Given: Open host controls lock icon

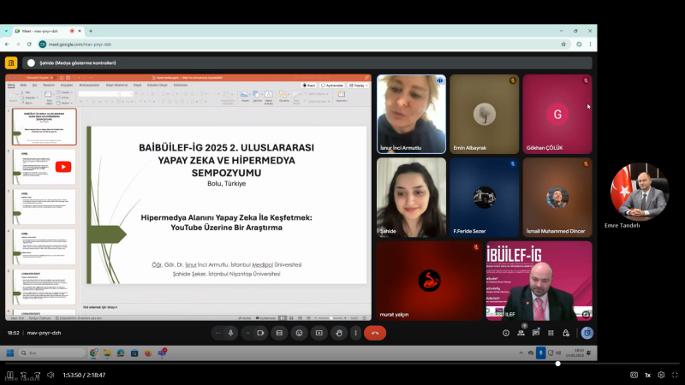Looking at the screenshot, I should click(x=566, y=333).
